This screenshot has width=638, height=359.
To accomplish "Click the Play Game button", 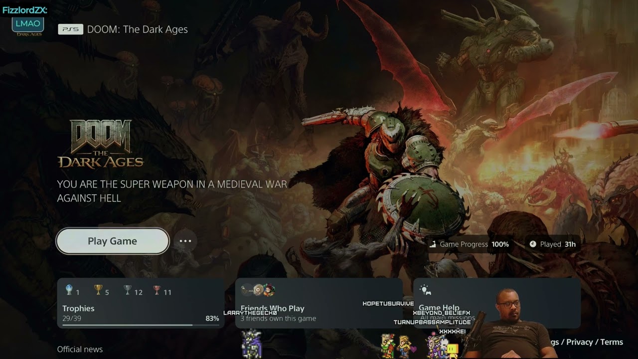I will pyautogui.click(x=113, y=241).
